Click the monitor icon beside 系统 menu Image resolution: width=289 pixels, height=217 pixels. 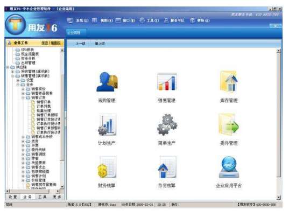(70, 20)
